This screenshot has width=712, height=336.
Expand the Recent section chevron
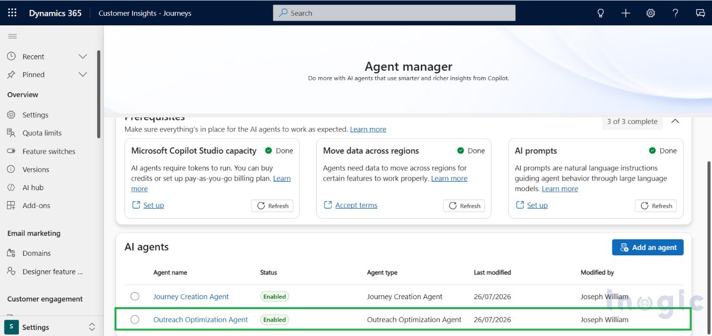click(x=83, y=56)
